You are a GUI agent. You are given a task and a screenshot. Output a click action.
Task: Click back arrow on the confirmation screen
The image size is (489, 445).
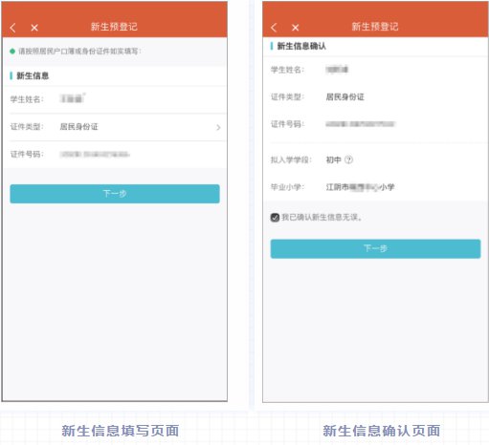tap(274, 28)
